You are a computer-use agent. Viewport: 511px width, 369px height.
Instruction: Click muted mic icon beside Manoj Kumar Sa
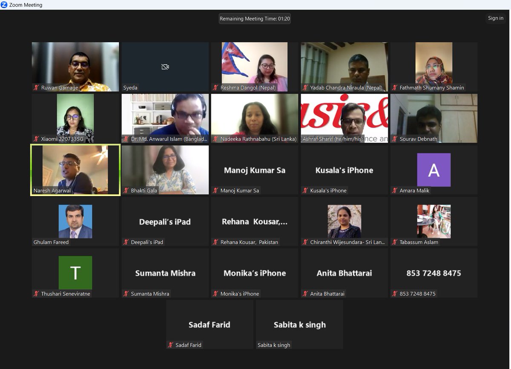[x=216, y=190]
